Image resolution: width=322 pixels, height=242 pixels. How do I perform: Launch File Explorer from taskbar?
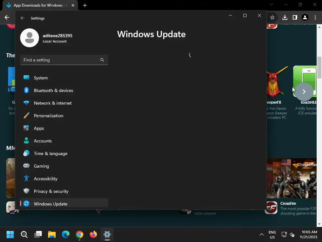(x=52, y=234)
